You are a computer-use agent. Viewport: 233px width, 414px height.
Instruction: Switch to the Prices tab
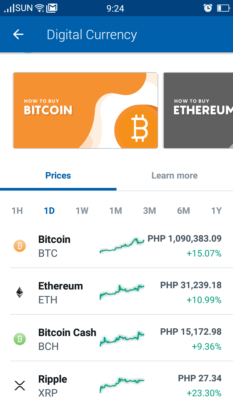pyautogui.click(x=58, y=176)
